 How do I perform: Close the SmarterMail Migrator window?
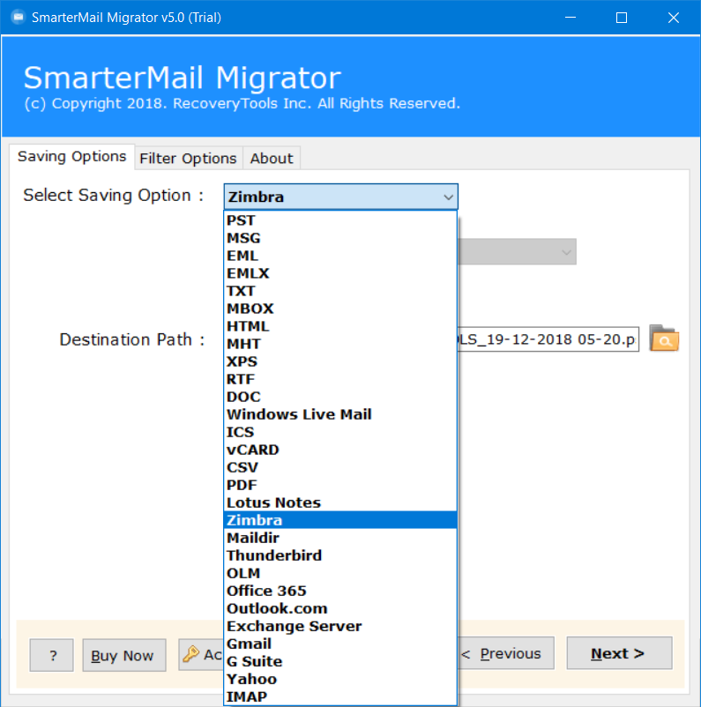(674, 18)
